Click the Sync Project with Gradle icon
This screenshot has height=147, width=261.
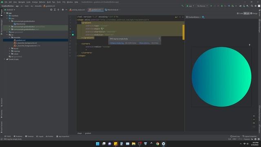(240, 6)
